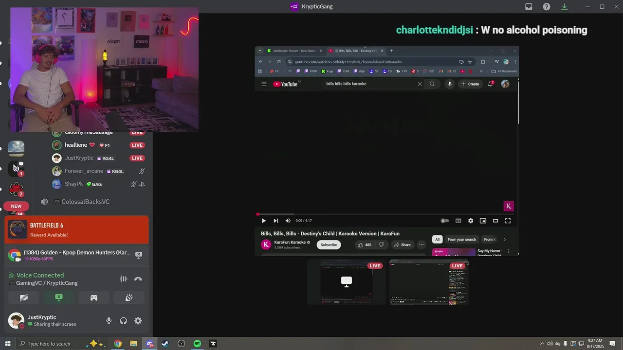Stop streaming the Golden Kpop Demon Hunters tab
Image resolution: width=623 pixels, height=350 pixels.
[139, 255]
